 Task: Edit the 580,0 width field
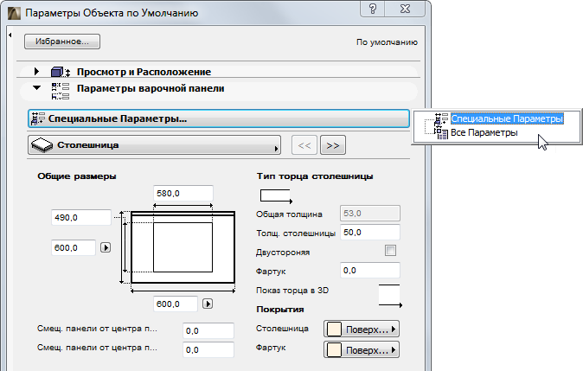click(x=183, y=194)
